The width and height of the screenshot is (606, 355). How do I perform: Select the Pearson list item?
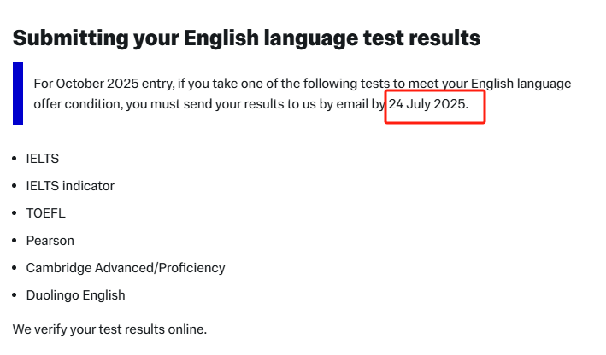coord(50,241)
